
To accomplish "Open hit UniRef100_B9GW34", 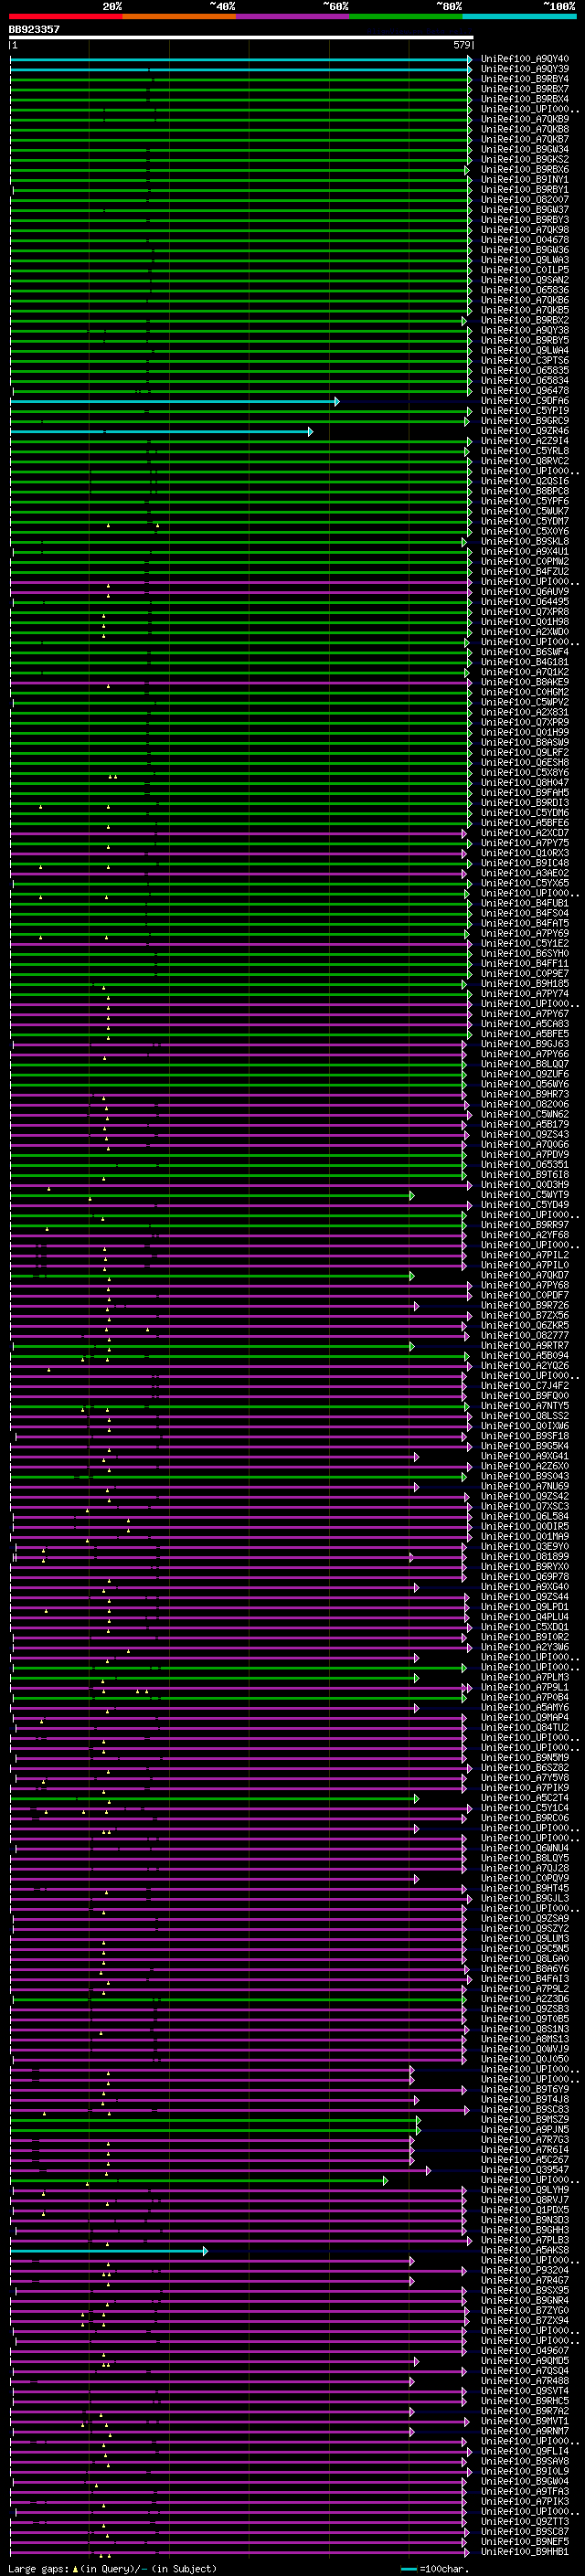I will 524,149.
